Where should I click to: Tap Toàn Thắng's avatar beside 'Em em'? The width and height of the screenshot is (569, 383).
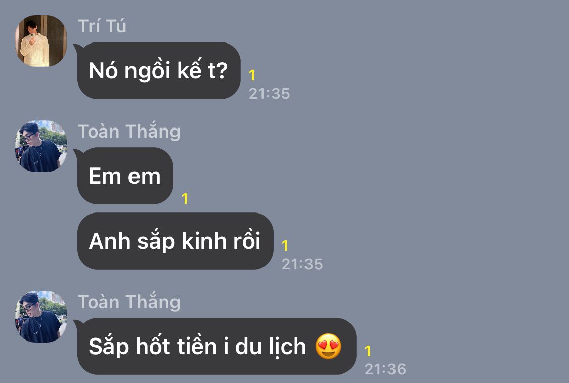(x=41, y=146)
